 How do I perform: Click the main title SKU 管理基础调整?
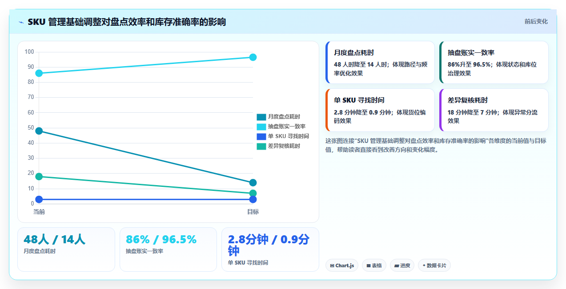[x=127, y=22]
